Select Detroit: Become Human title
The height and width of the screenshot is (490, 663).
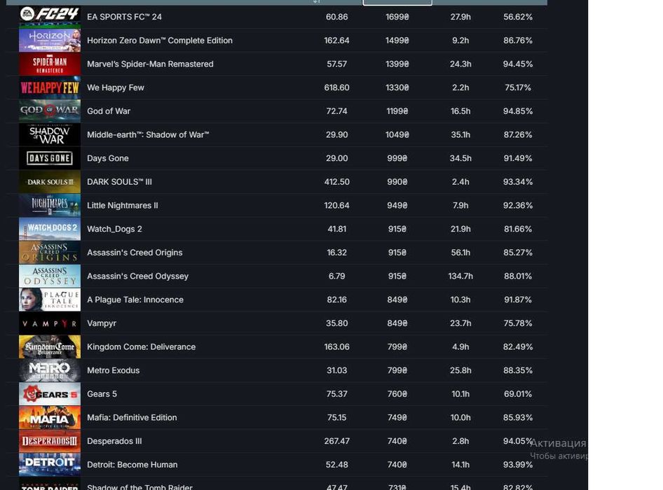[132, 465]
